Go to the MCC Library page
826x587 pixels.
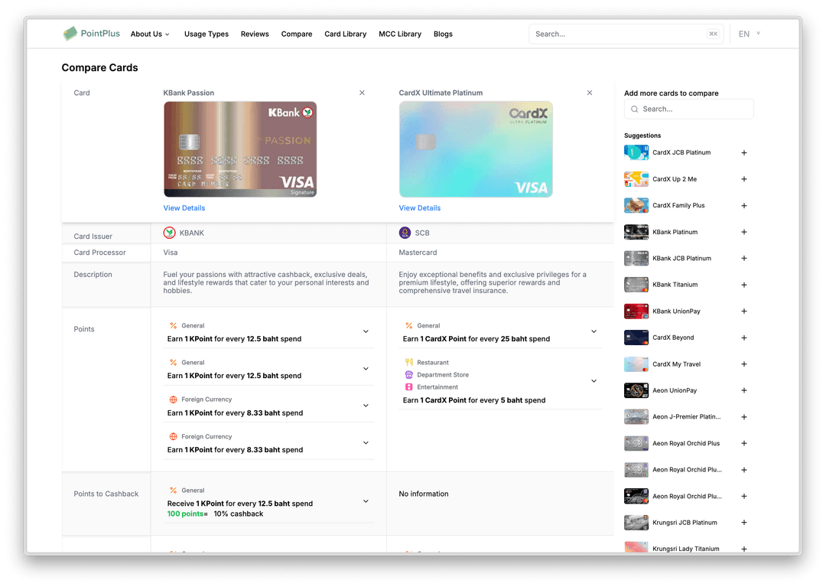[x=400, y=34]
